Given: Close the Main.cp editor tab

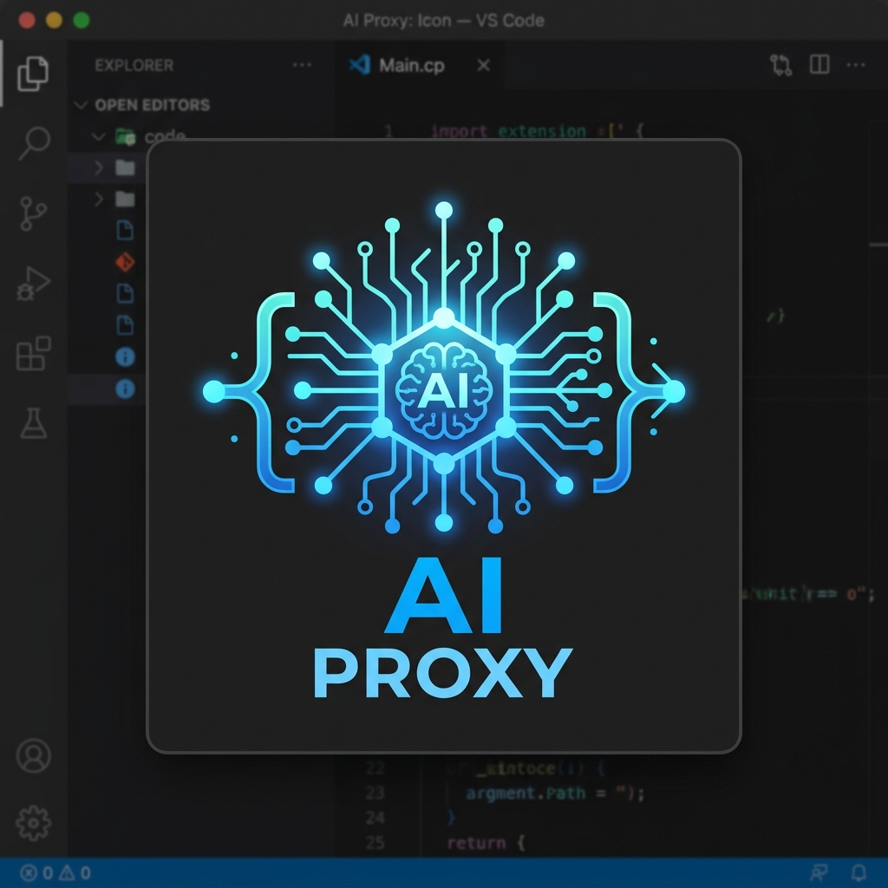Looking at the screenshot, I should (x=484, y=66).
